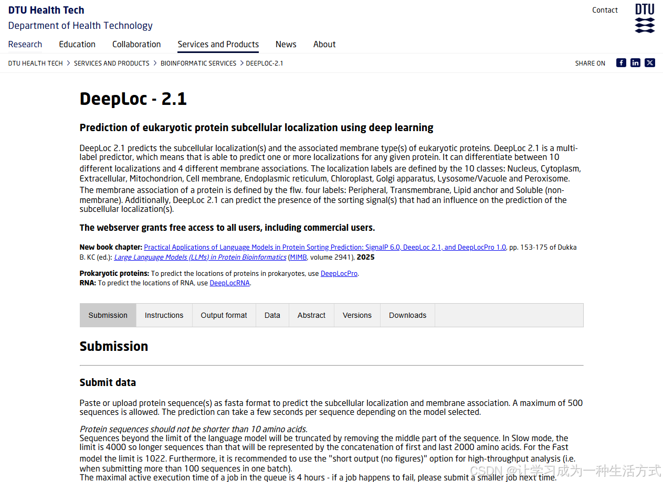The image size is (663, 482).
Task: Go to DTU Health Tech title link
Action: pyautogui.click(x=46, y=10)
